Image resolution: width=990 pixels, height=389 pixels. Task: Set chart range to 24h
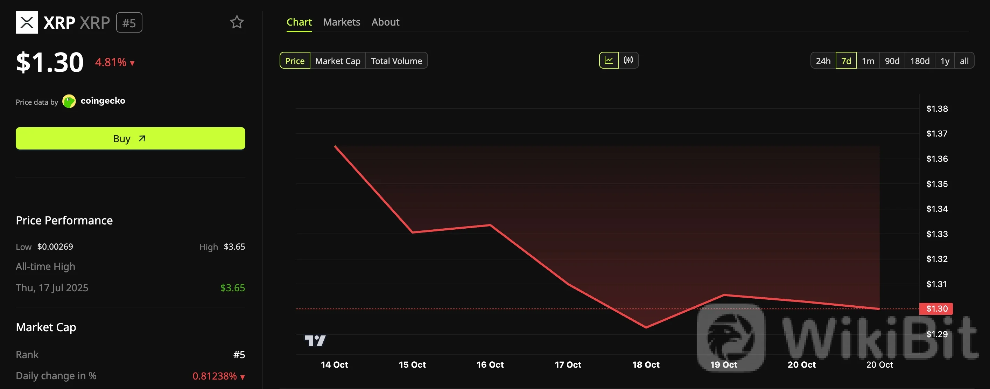click(823, 61)
